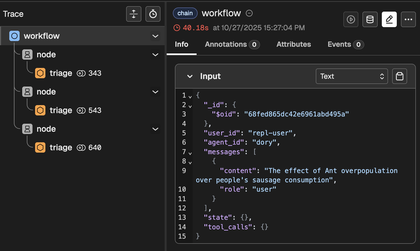Fold the JSON "messages" array at line 7
The width and height of the screenshot is (420, 251).
(190, 153)
